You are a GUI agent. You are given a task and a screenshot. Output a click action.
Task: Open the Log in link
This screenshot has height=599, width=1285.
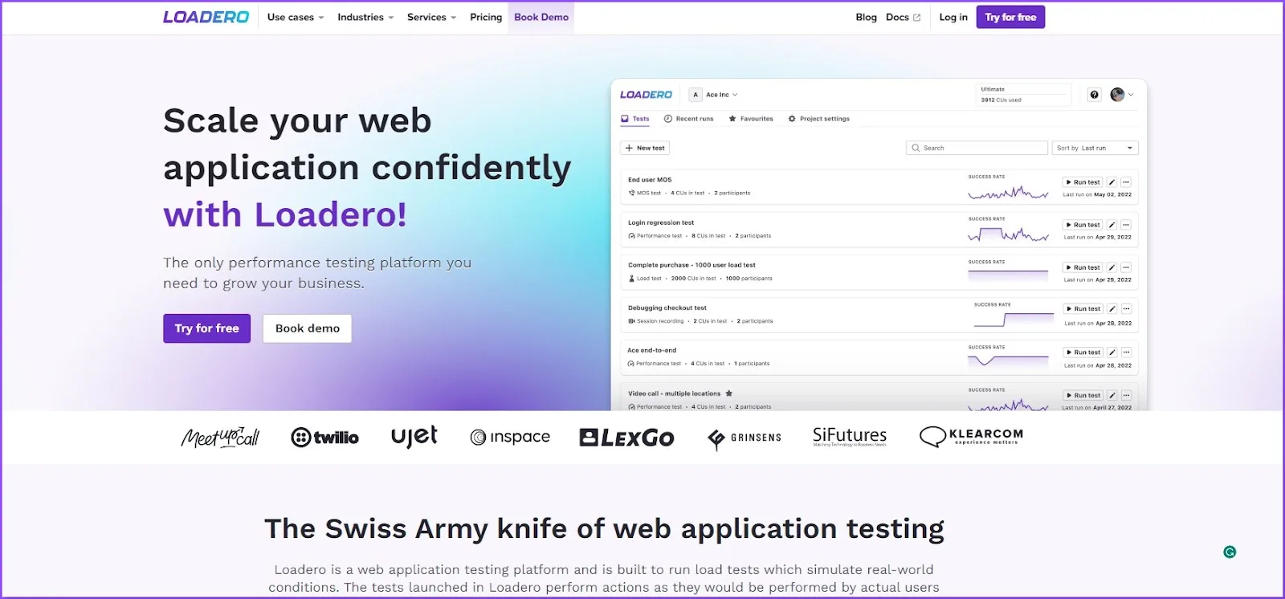[x=953, y=17]
